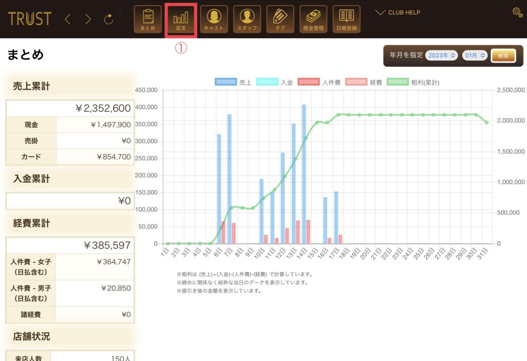Click the 13日 sales bar in chart
The height and width of the screenshot is (361, 527).
pos(293,184)
